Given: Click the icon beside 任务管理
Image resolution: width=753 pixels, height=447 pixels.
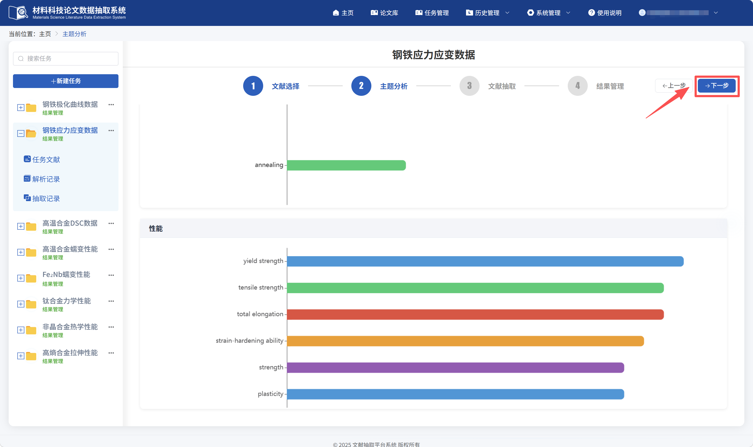Looking at the screenshot, I should tap(419, 13).
